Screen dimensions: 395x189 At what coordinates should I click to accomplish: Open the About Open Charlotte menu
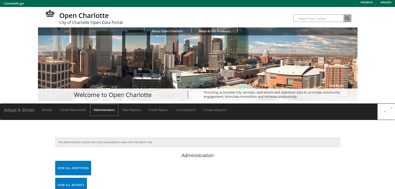click(x=167, y=31)
